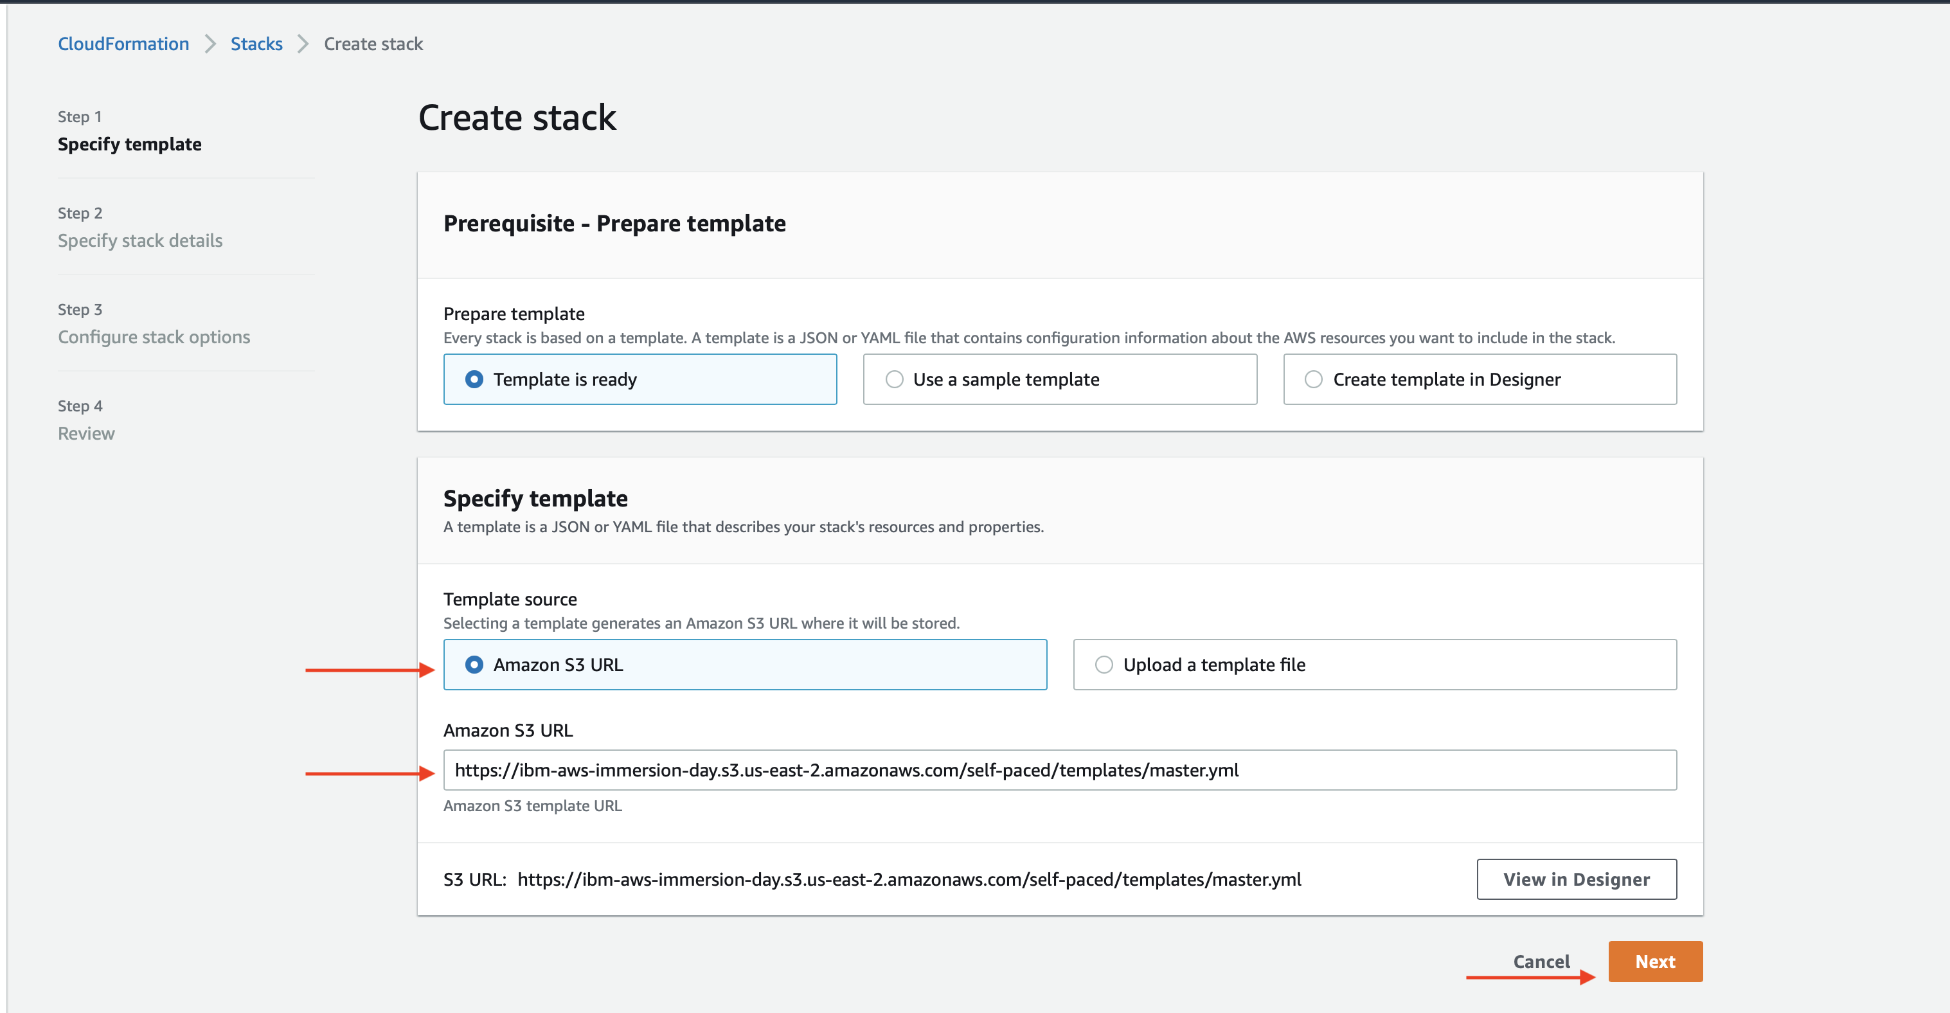This screenshot has width=1950, height=1013.
Task: Choose Upload a template file option
Action: pos(1375,665)
